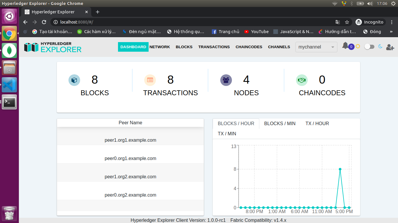Open the system power menu gear
Screen dimensions: 398x223
click(393, 3)
